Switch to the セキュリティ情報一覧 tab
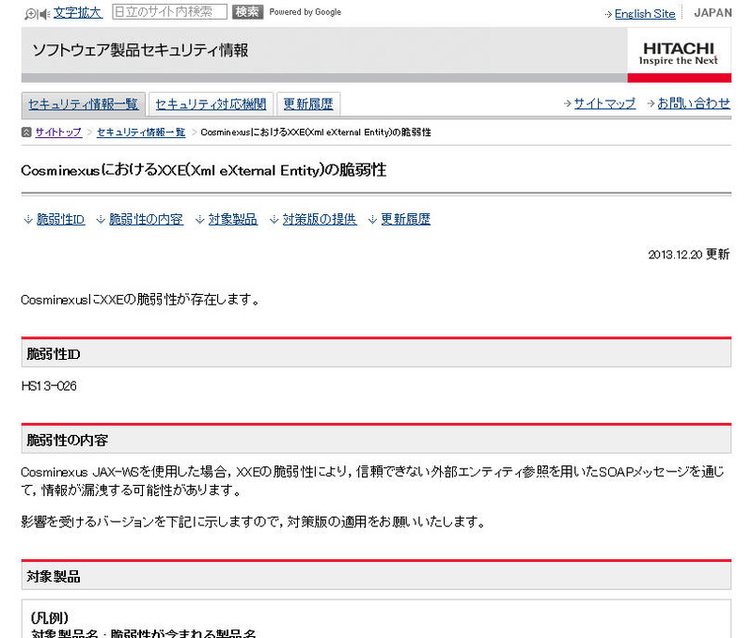 click(x=83, y=103)
